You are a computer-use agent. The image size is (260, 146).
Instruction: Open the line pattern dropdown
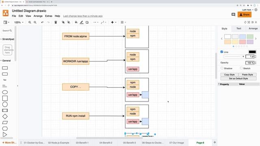tap(234, 57)
